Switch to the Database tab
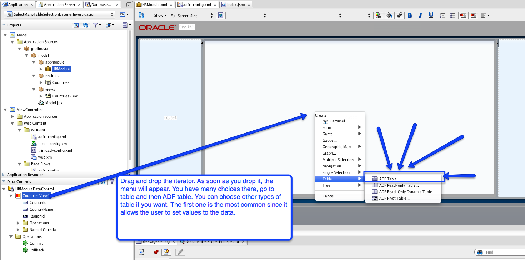The image size is (525, 260). (x=102, y=5)
